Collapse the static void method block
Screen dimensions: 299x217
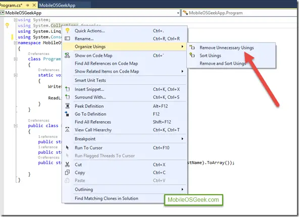click(x=16, y=75)
